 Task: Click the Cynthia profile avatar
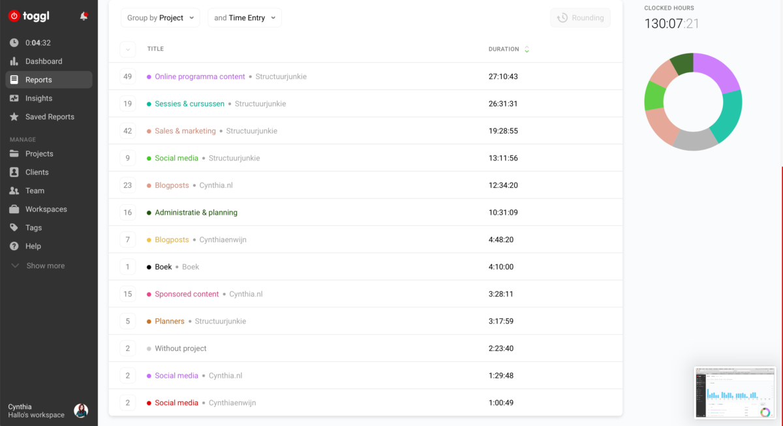coord(81,410)
